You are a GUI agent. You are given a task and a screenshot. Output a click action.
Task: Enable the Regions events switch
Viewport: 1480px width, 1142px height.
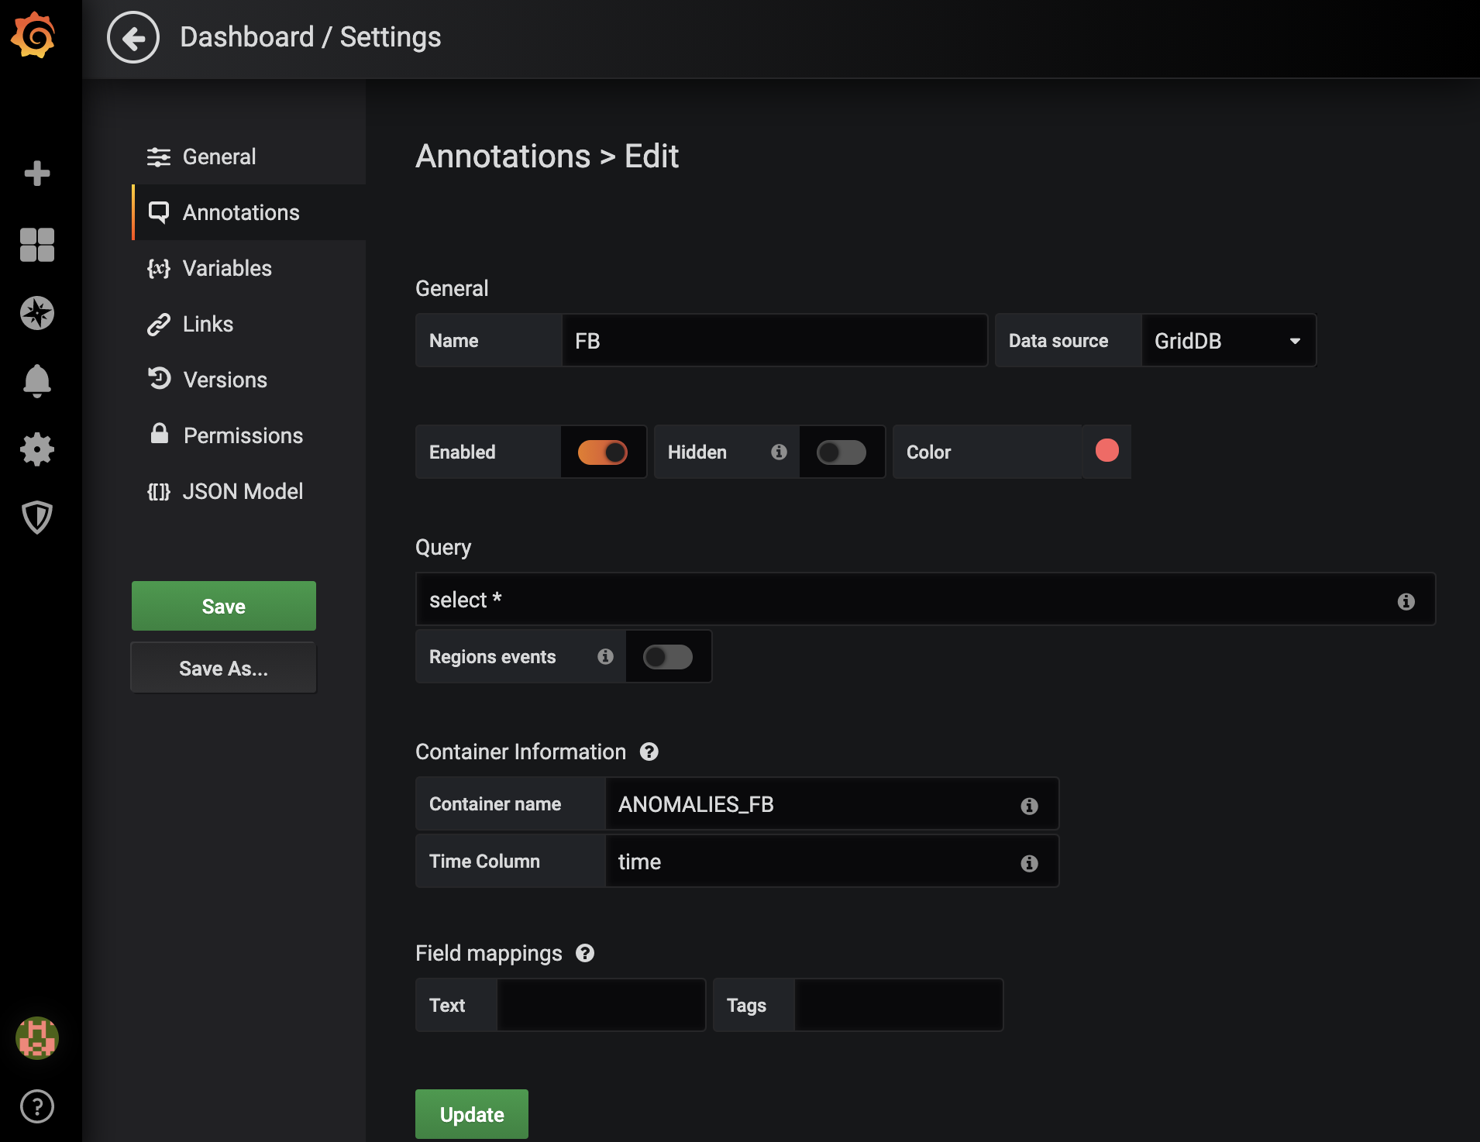(x=667, y=656)
